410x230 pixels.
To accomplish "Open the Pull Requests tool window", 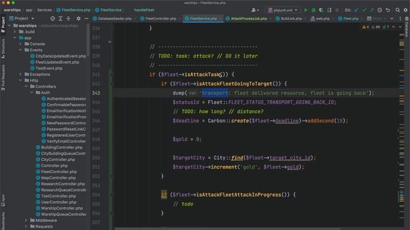I will tap(3, 78).
